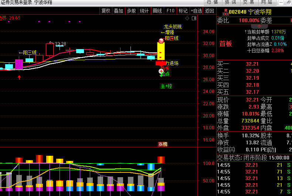292x196 pixels.
Task: Click the green down arrow below the plus marker
Action: coord(161,75)
